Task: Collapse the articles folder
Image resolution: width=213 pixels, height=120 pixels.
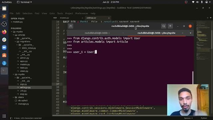Action: tap(13, 35)
